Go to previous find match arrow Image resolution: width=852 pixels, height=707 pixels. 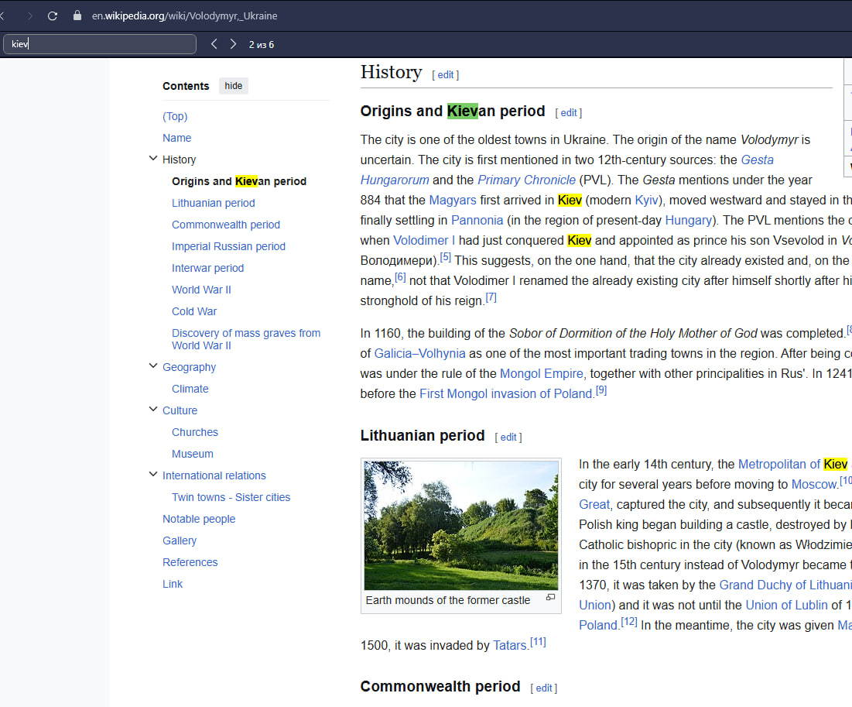214,44
